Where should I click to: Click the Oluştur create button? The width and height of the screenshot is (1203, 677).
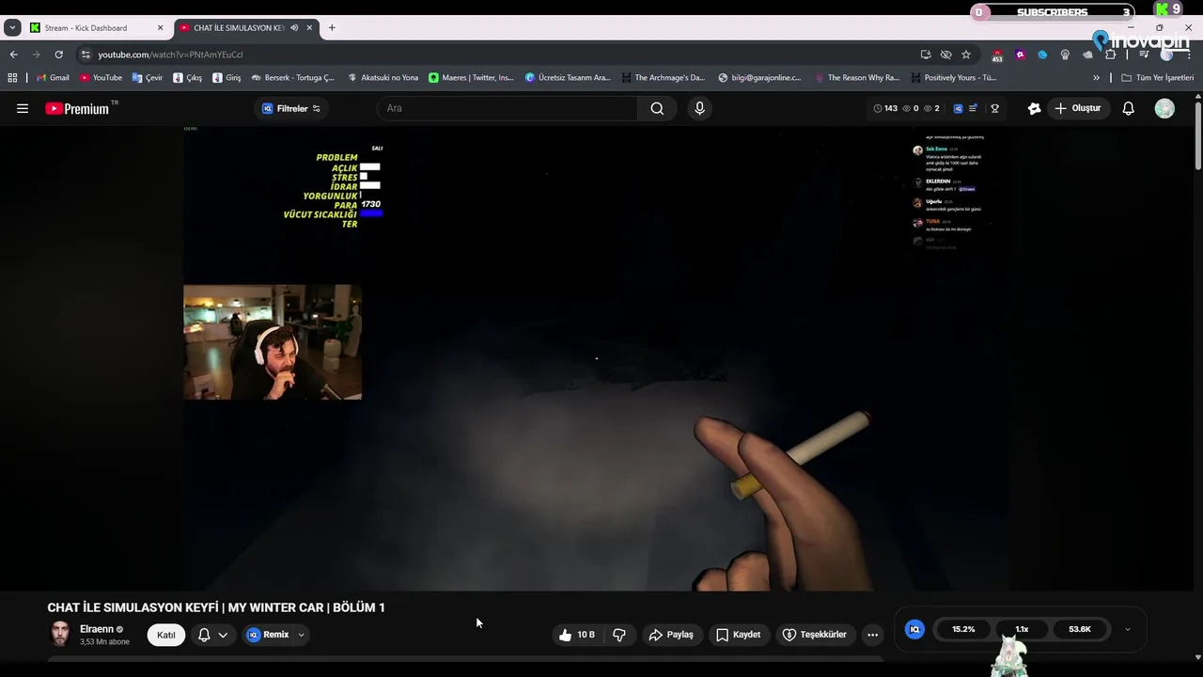click(1077, 108)
